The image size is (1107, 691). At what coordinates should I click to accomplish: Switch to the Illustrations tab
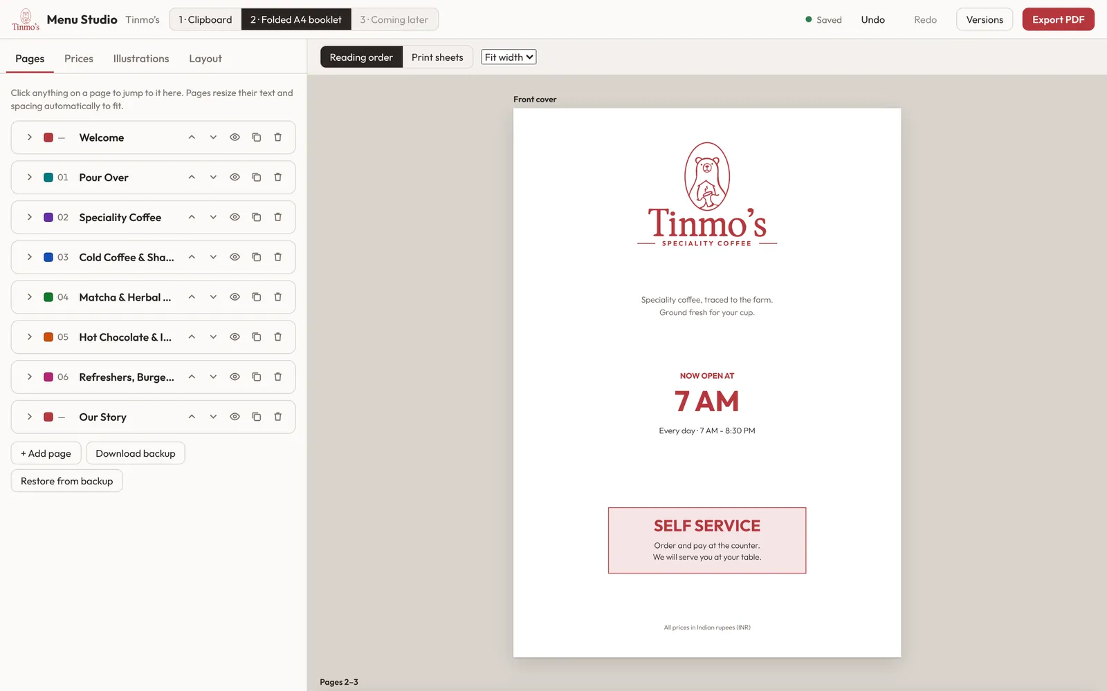141,59
